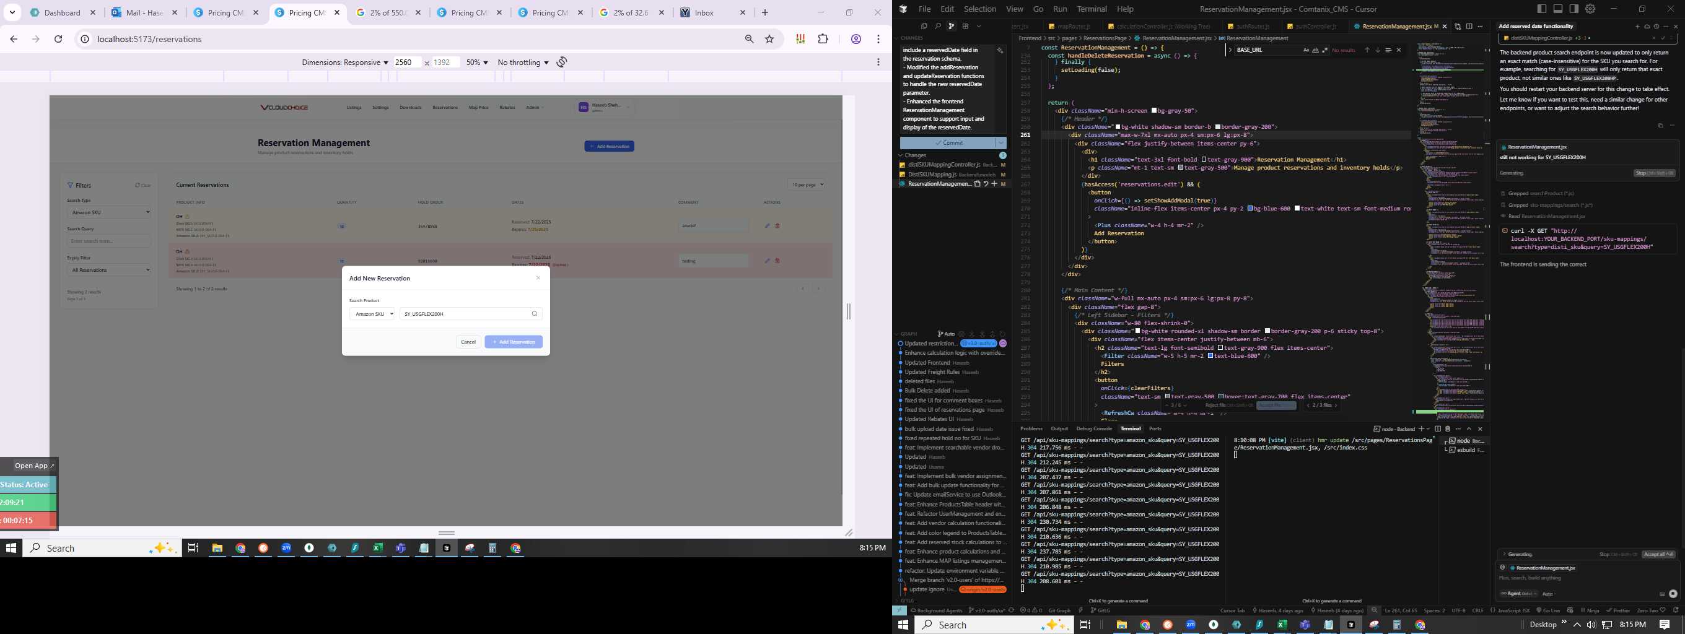This screenshot has width=1685, height=634.
Task: Switch to the Dashboard Chrome tab
Action: click(63, 12)
